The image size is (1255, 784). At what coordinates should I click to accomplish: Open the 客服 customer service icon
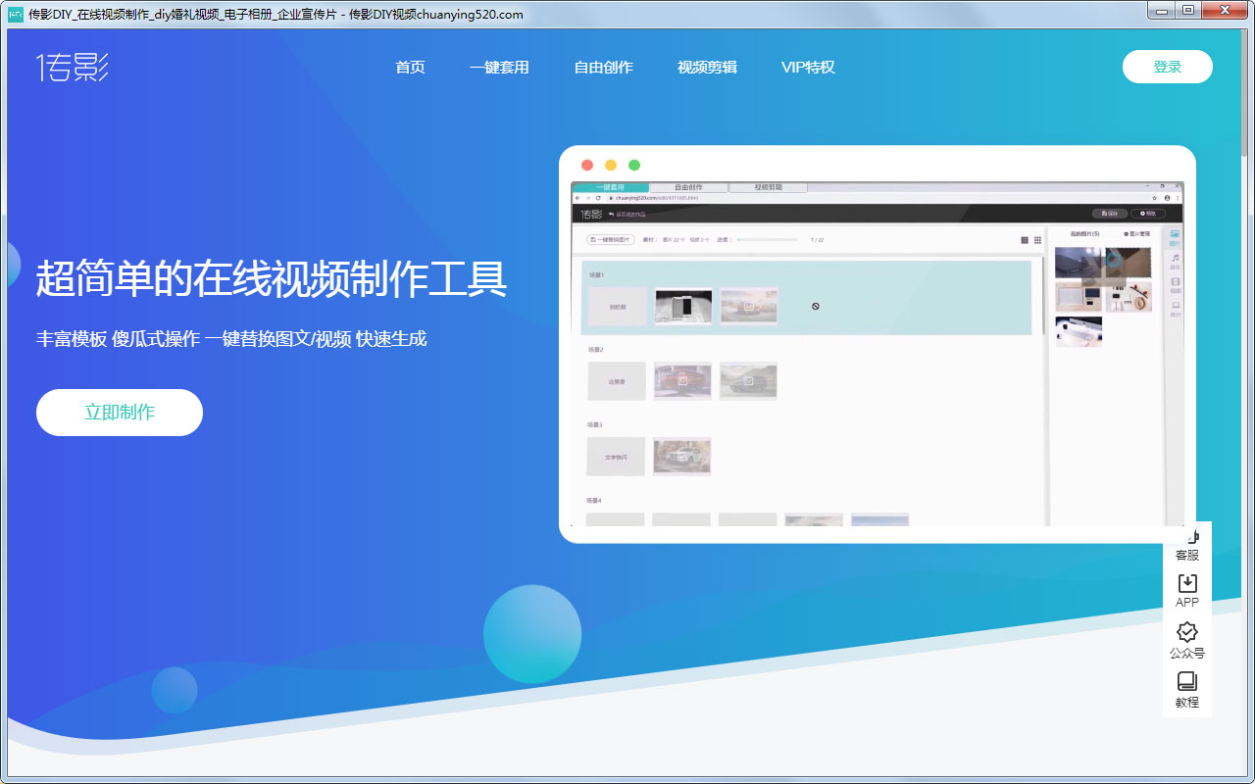(x=1187, y=543)
